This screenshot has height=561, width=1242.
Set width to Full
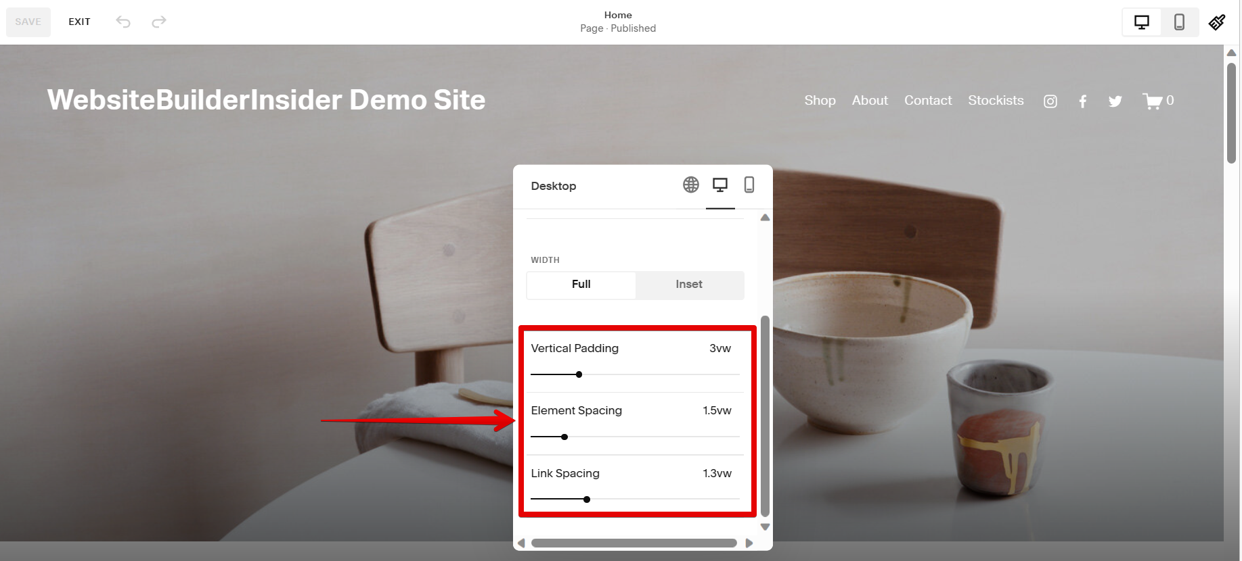click(x=581, y=285)
